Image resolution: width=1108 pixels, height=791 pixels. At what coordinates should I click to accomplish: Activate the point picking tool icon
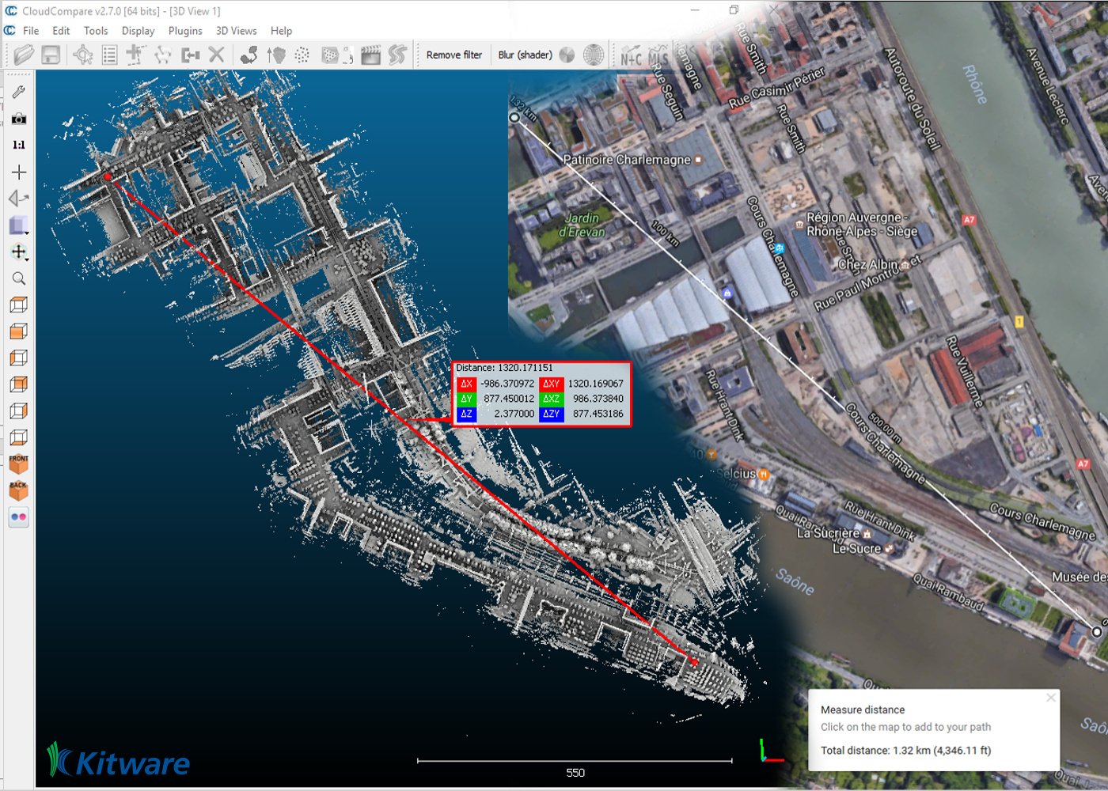pos(83,55)
